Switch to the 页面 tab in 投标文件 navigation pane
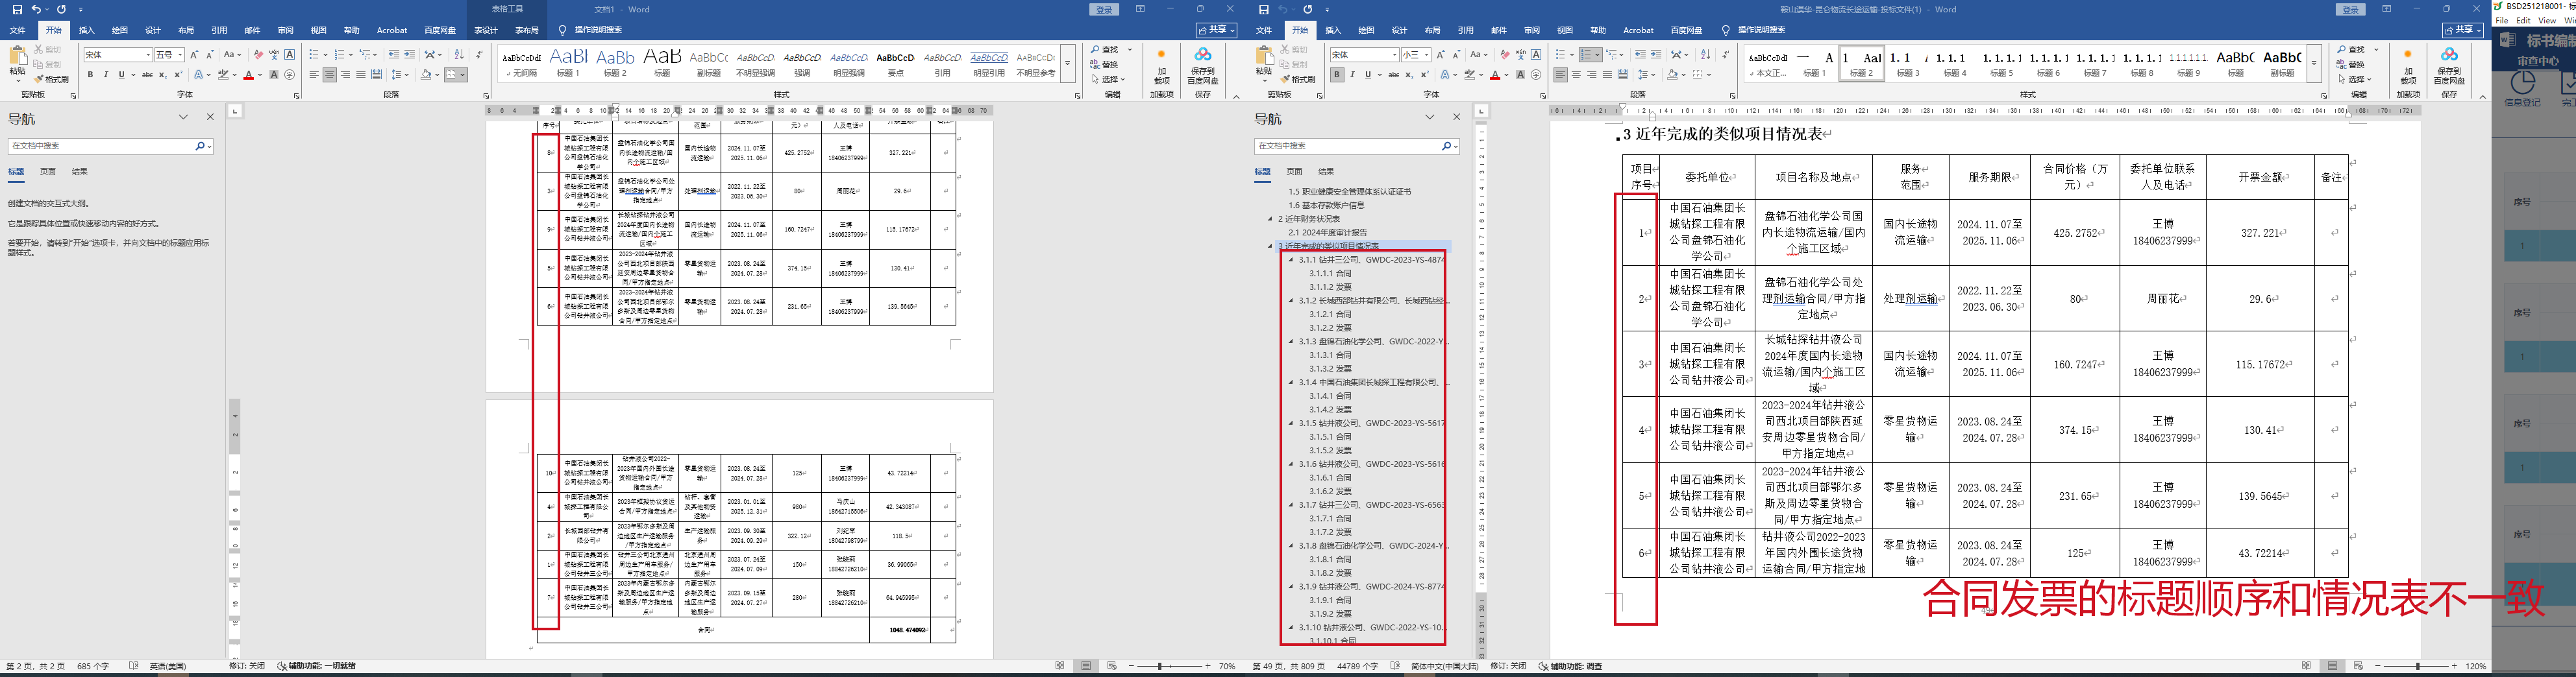Image resolution: width=2576 pixels, height=677 pixels. (1294, 172)
